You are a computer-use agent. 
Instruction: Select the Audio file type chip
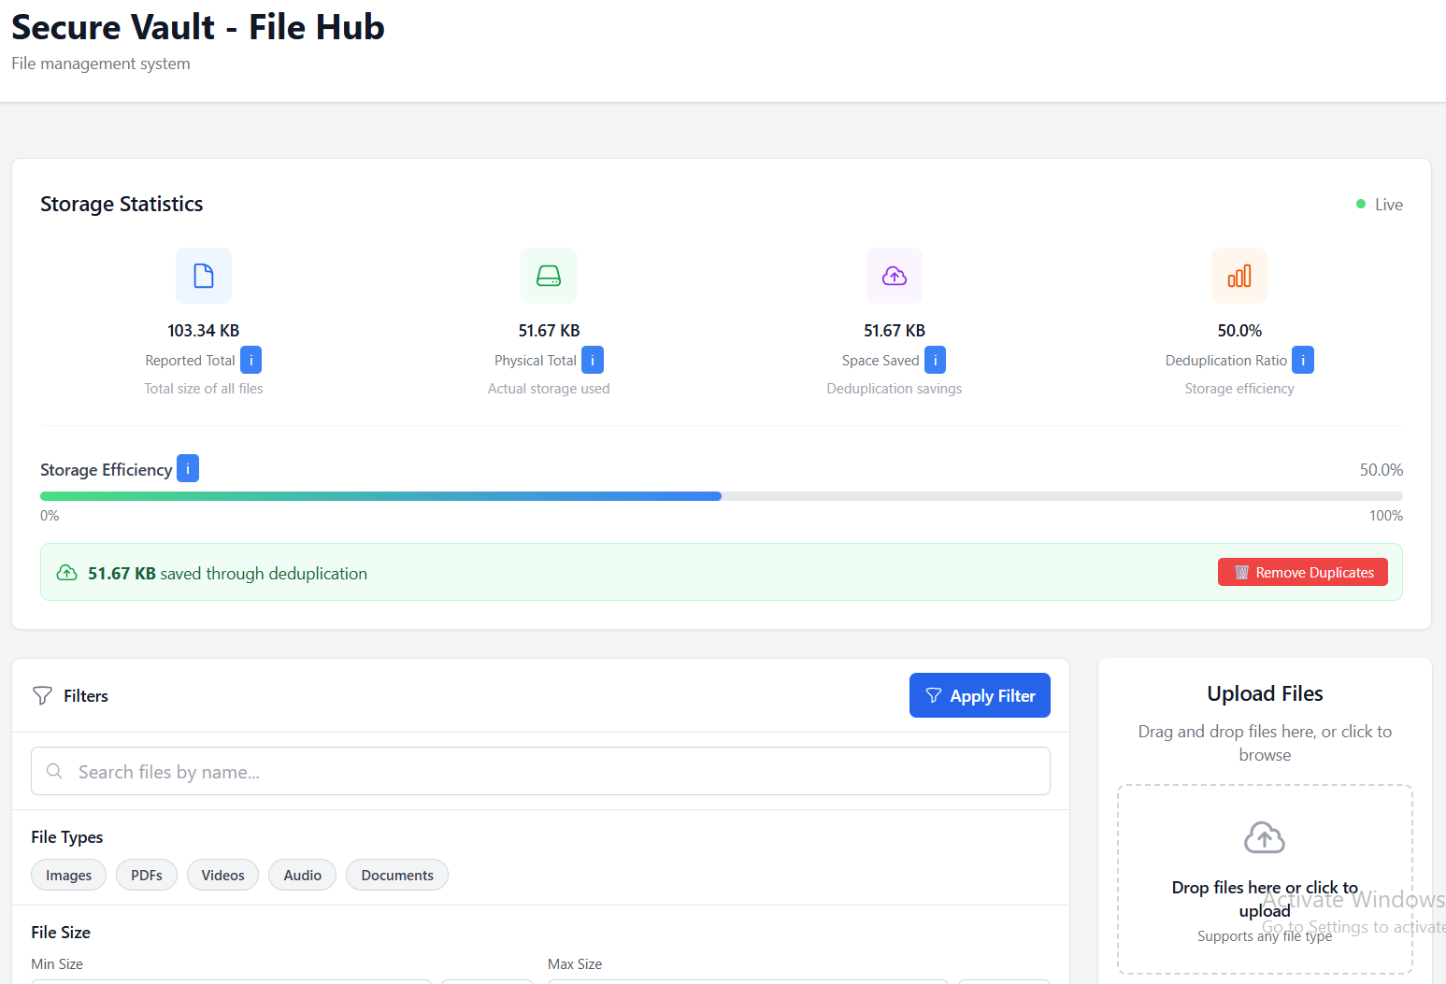[302, 876]
